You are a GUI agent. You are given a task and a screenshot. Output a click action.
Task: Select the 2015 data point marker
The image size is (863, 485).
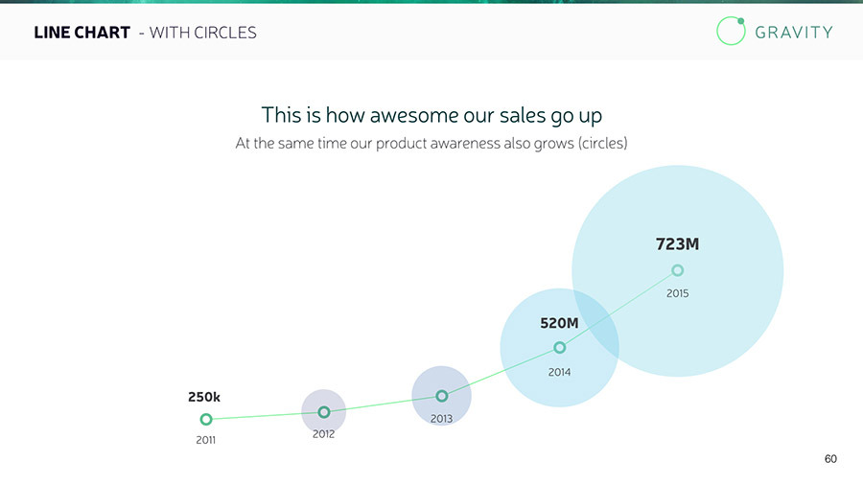(x=678, y=270)
